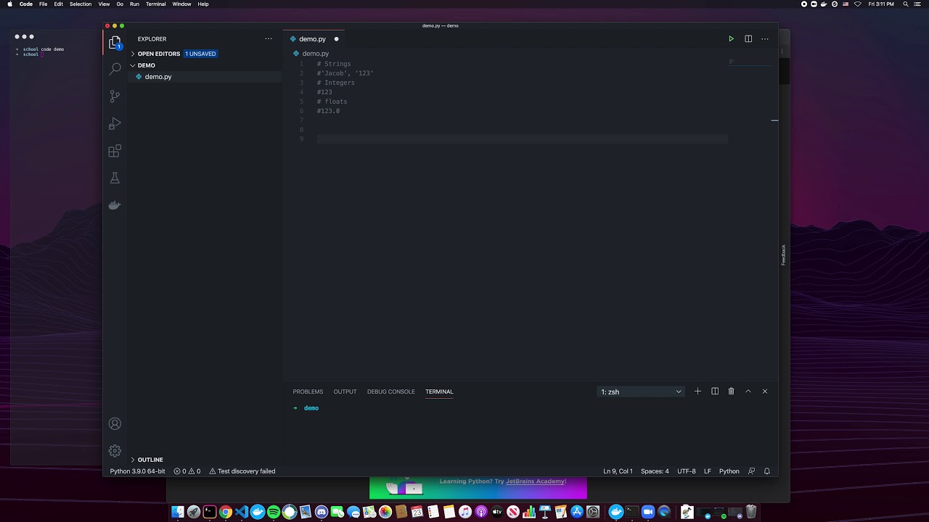Select Python 3.9.0 64-bit interpreter

point(137,471)
